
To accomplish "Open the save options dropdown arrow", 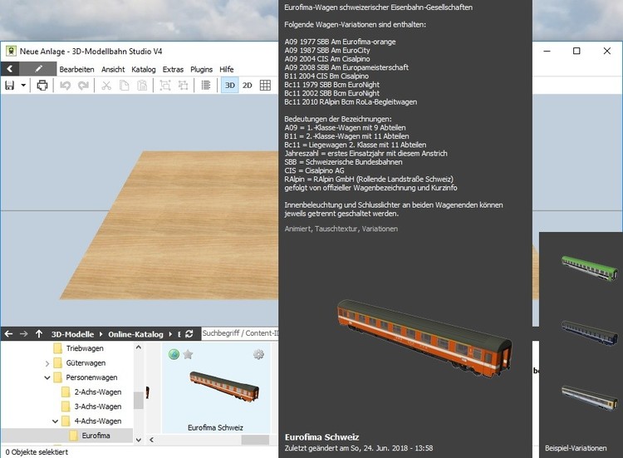I will pos(23,85).
